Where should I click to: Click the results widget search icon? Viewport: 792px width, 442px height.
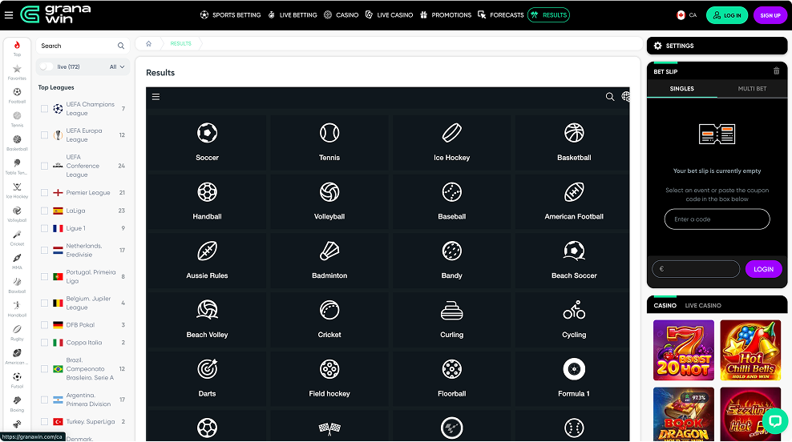[610, 96]
